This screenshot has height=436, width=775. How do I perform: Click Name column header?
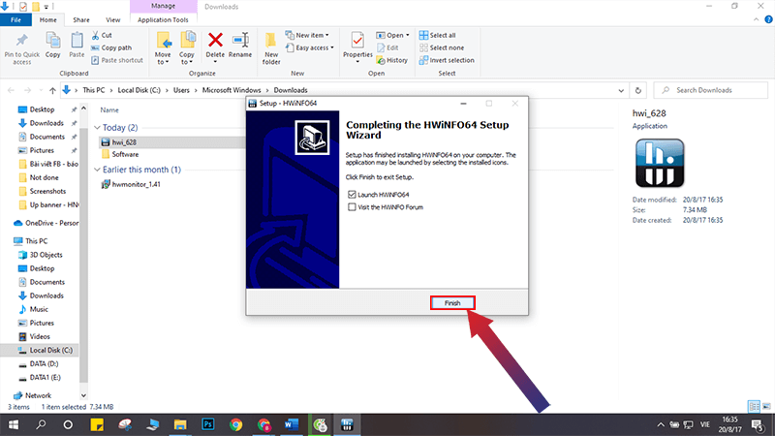coord(109,110)
